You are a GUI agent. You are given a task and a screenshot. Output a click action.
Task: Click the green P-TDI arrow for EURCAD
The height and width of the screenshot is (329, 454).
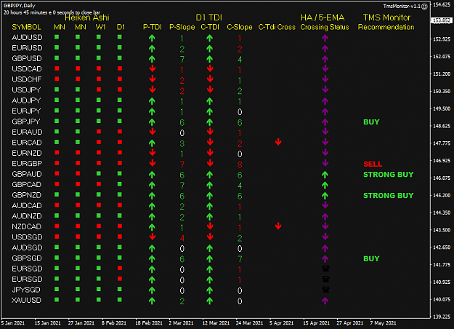pos(152,143)
